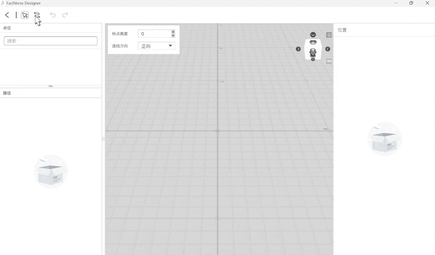This screenshot has width=435, height=255.
Task: Activate the path drawing tool
Action: point(37,15)
